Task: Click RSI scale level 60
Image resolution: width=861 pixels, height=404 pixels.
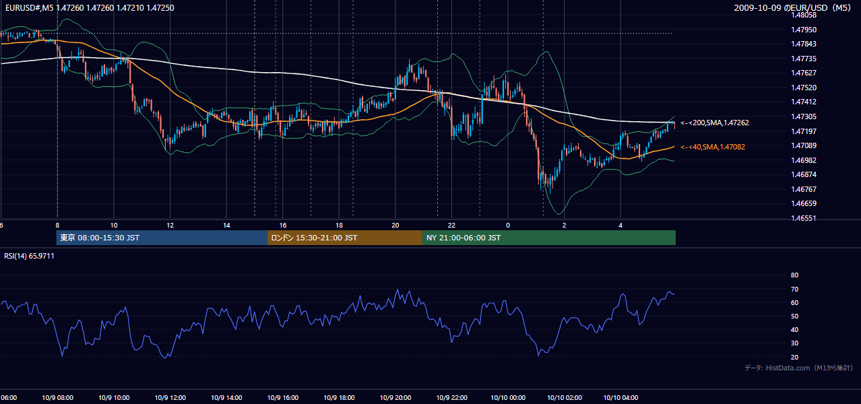Action: (794, 302)
